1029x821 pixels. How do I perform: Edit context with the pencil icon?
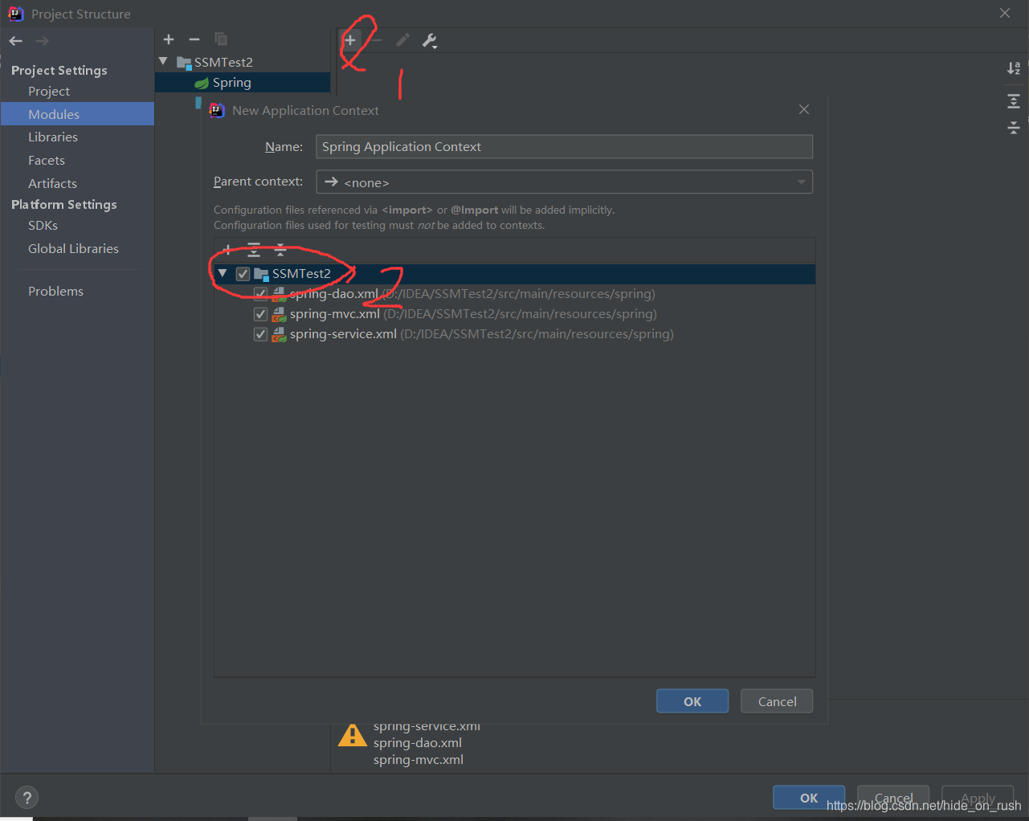(x=403, y=40)
